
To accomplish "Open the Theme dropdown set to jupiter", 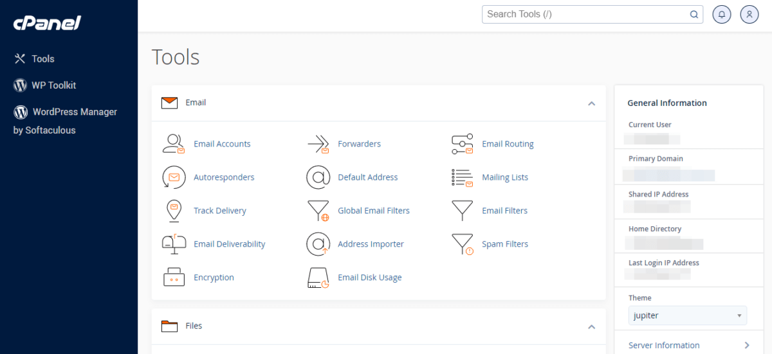I will [x=687, y=315].
